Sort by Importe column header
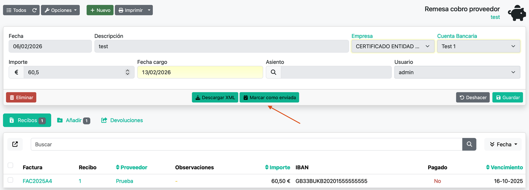529x190 pixels. pos(277,167)
